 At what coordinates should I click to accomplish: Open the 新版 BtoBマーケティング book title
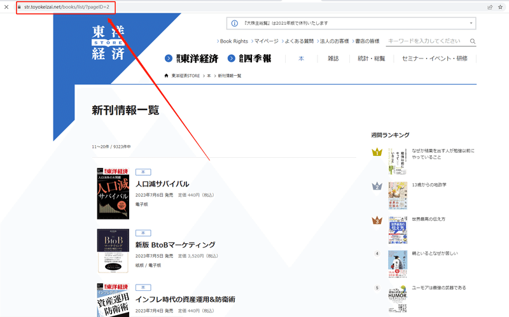(x=176, y=245)
